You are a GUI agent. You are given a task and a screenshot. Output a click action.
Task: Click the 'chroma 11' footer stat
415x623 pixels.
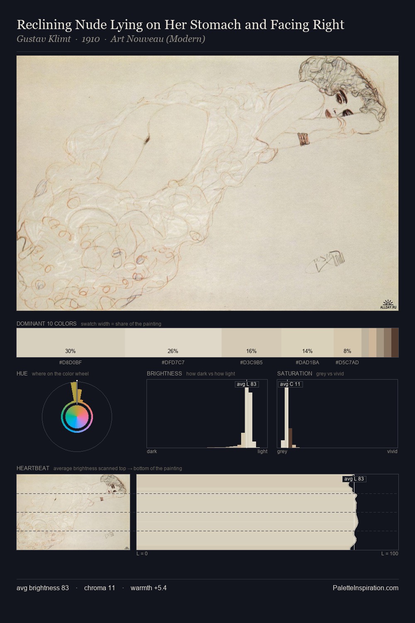(x=100, y=588)
